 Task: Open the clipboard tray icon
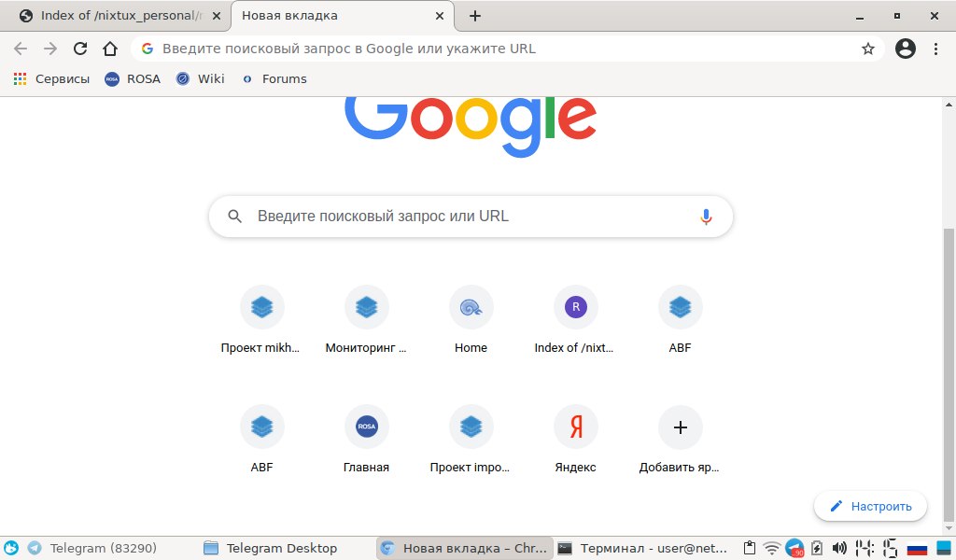tap(750, 548)
